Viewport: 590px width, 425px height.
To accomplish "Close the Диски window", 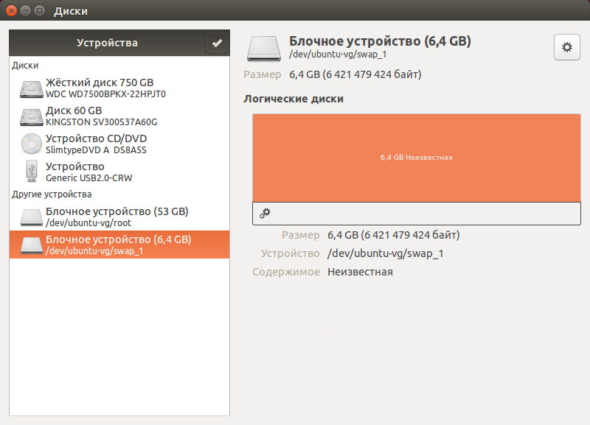I will click(11, 11).
